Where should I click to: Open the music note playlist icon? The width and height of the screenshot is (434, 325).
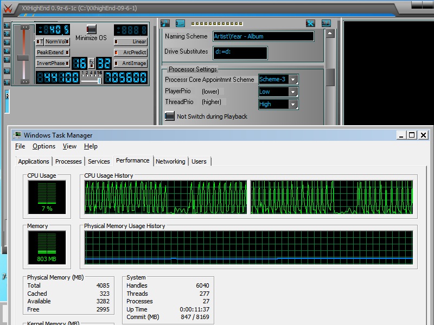pyautogui.click(x=165, y=23)
